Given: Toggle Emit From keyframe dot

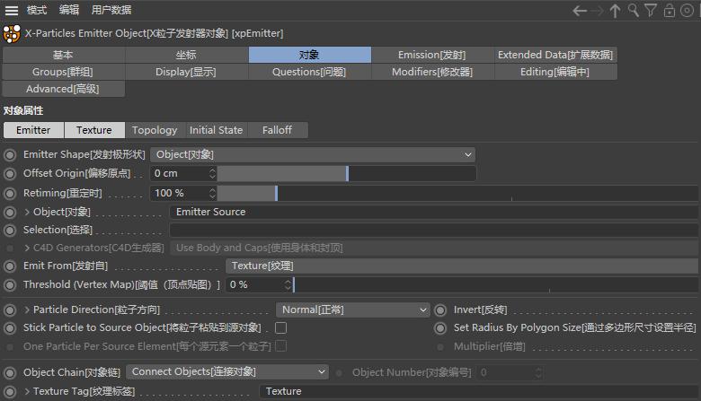Looking at the screenshot, I should [10, 266].
